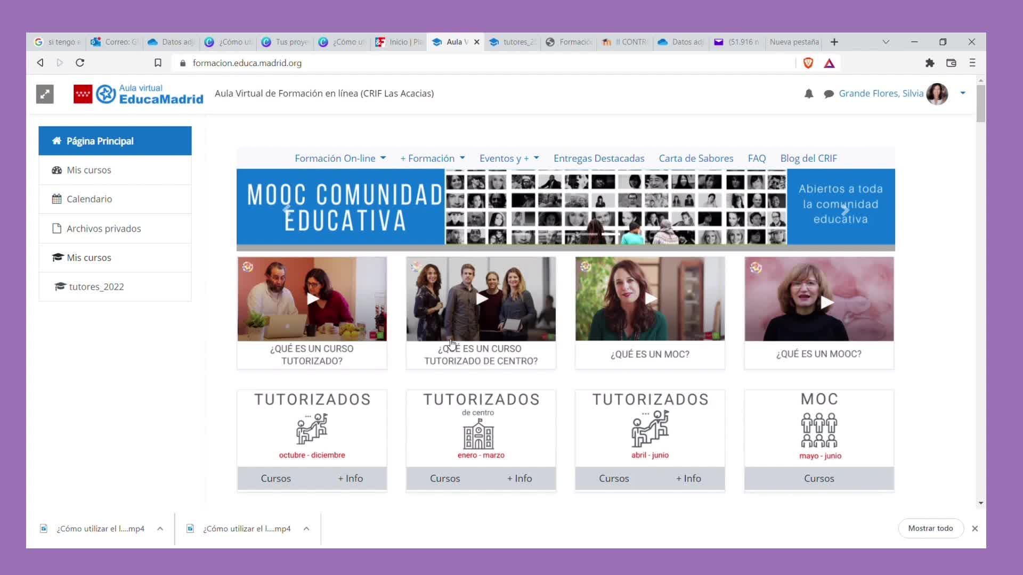Open the browser extensions puzzle icon
The height and width of the screenshot is (575, 1023).
(x=930, y=63)
